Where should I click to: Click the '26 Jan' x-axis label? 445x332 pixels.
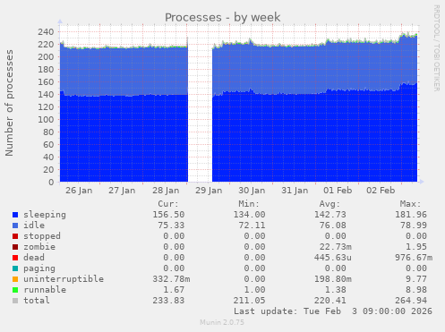79,191
